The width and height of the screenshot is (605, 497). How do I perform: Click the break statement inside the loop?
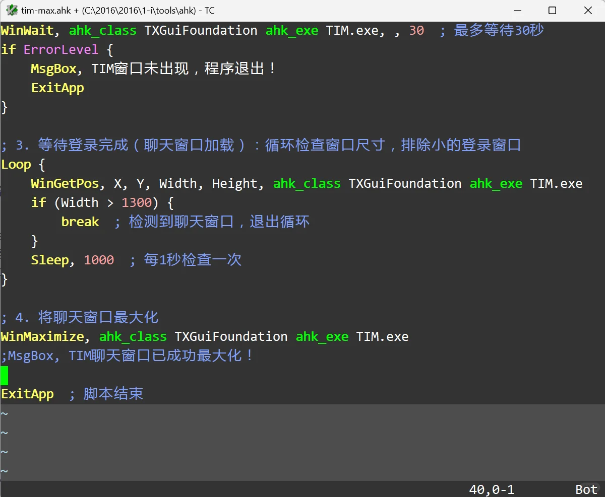[x=80, y=222]
